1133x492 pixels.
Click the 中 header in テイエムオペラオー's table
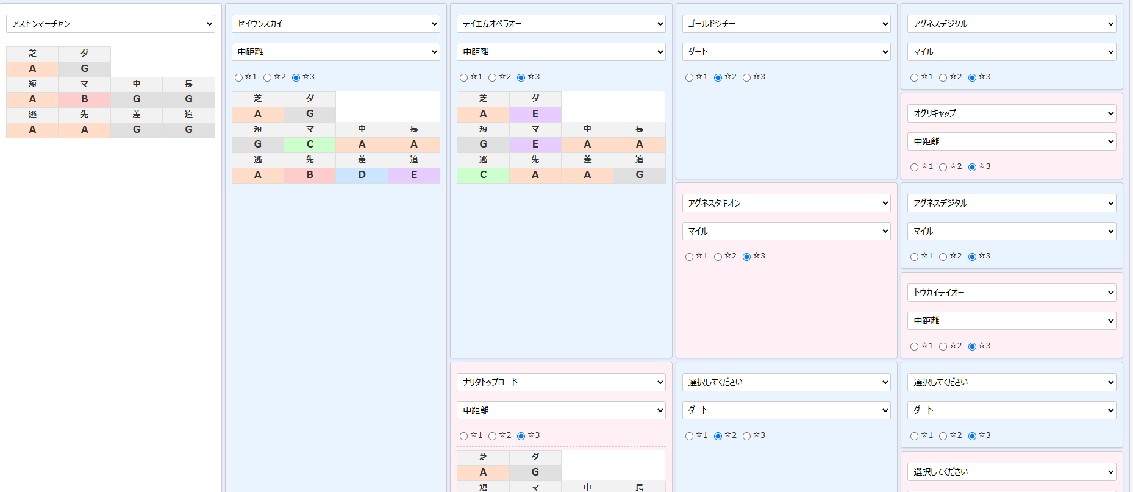coord(587,129)
